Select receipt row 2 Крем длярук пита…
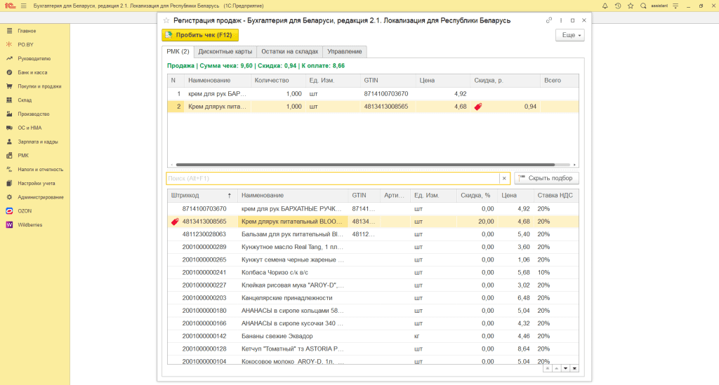 coord(373,106)
